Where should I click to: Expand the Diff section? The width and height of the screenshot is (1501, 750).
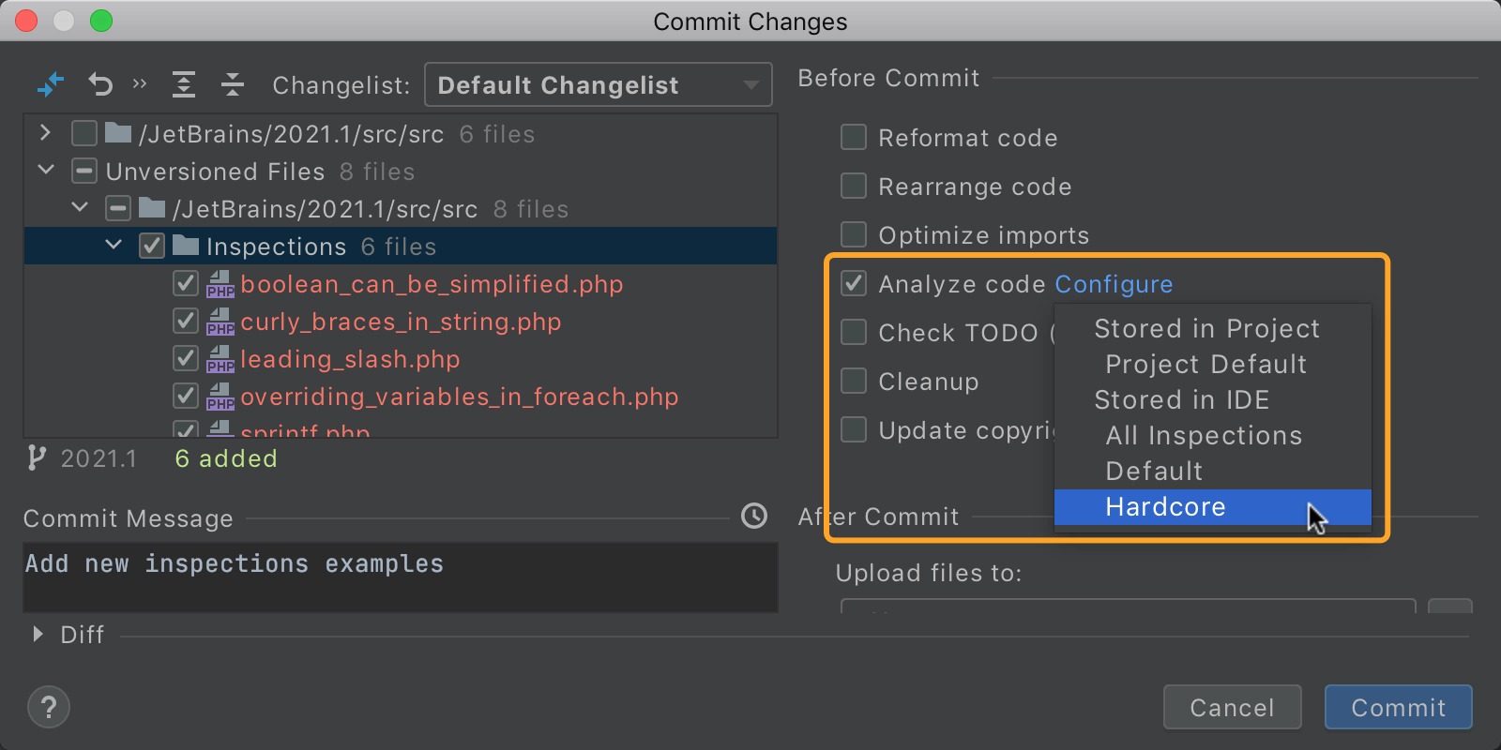(38, 635)
